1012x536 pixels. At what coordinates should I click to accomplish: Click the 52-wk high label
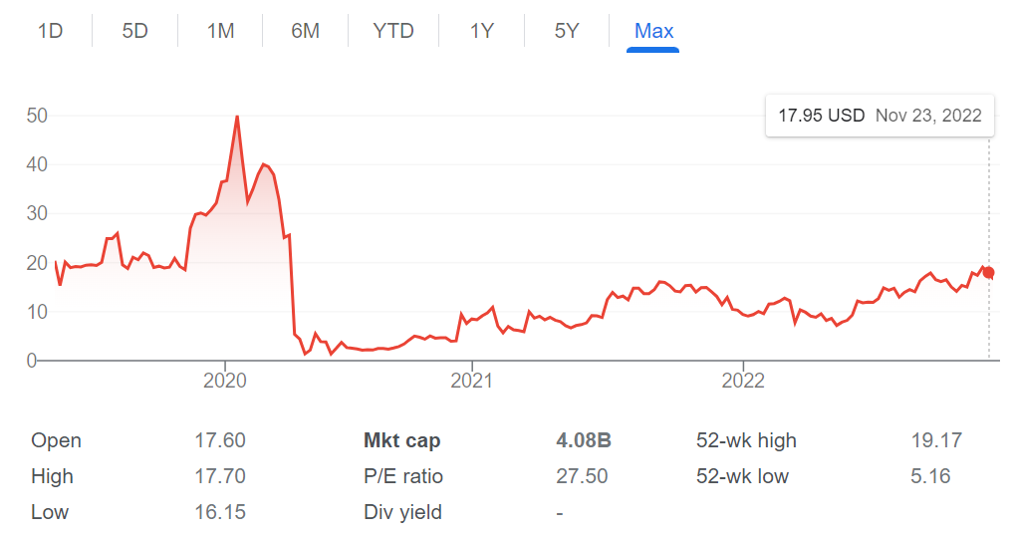pyautogui.click(x=746, y=440)
